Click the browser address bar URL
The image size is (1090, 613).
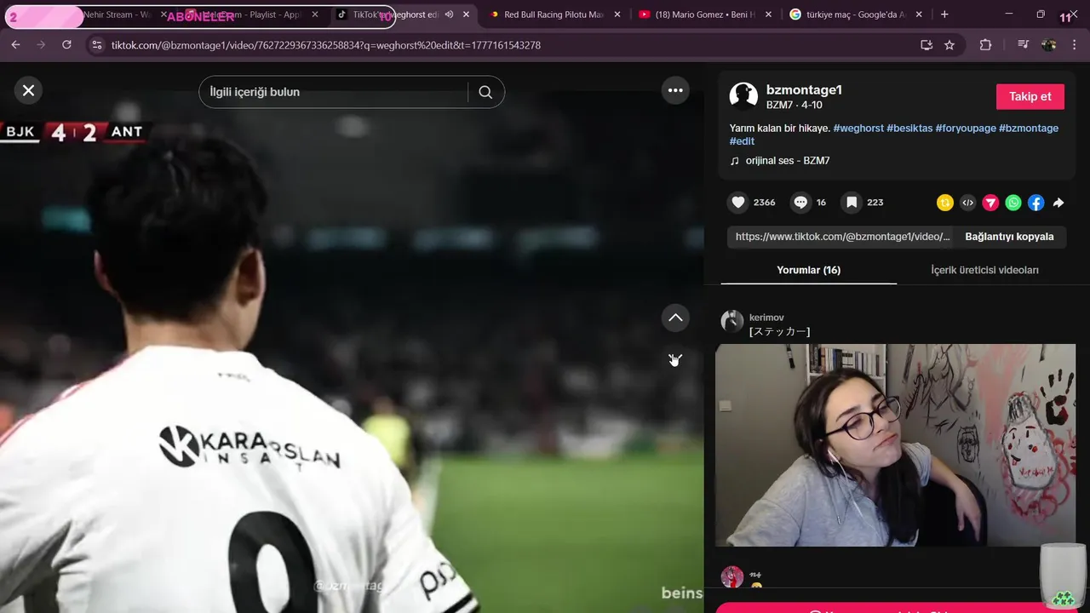[x=326, y=45]
